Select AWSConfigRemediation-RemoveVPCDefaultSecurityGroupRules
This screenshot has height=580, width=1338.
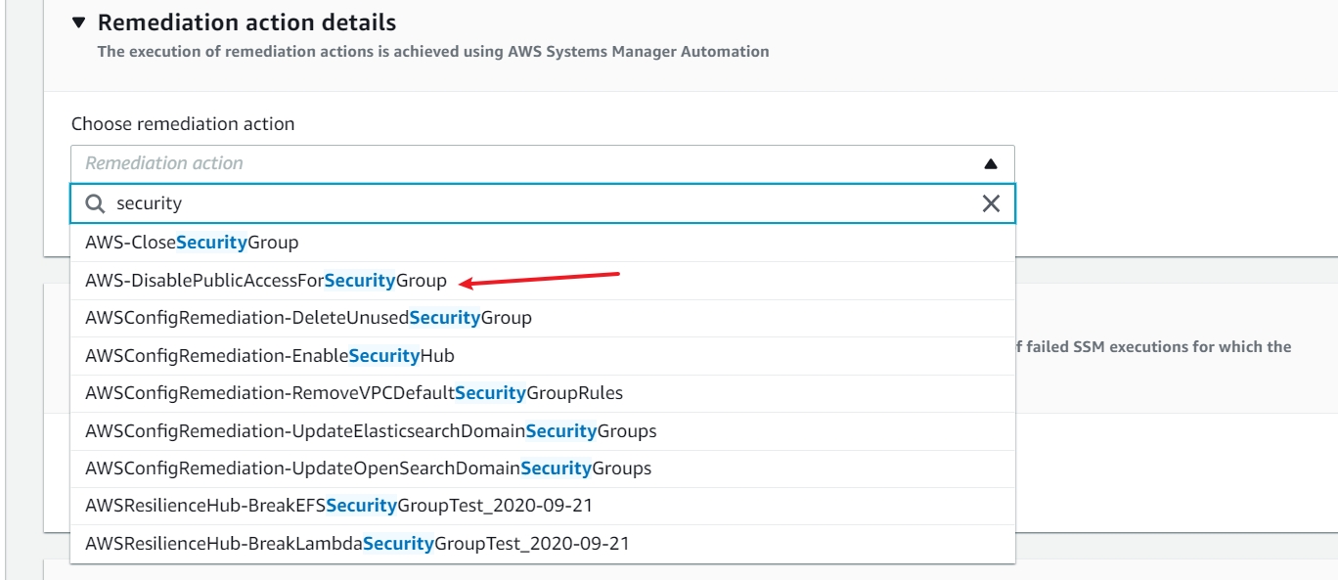coord(354,393)
